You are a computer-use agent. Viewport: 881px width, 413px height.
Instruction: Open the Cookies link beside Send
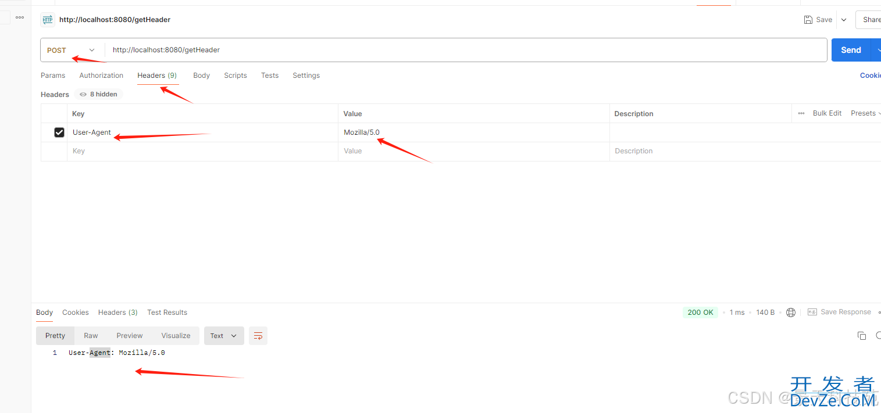click(x=871, y=76)
